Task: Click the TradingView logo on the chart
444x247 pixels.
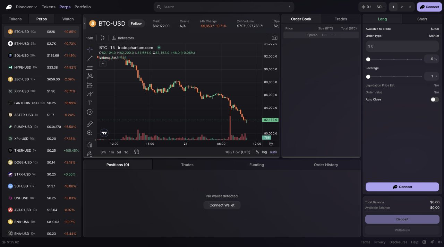Action: pos(104,133)
